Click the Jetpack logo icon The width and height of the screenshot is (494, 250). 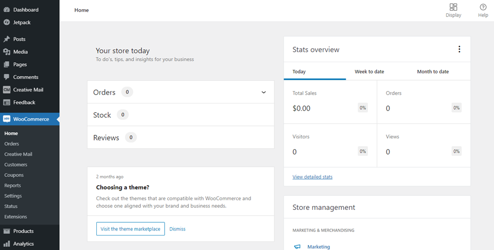tap(7, 22)
